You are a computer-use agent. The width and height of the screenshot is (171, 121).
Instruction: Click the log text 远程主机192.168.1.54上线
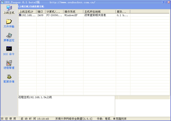coord(35,97)
